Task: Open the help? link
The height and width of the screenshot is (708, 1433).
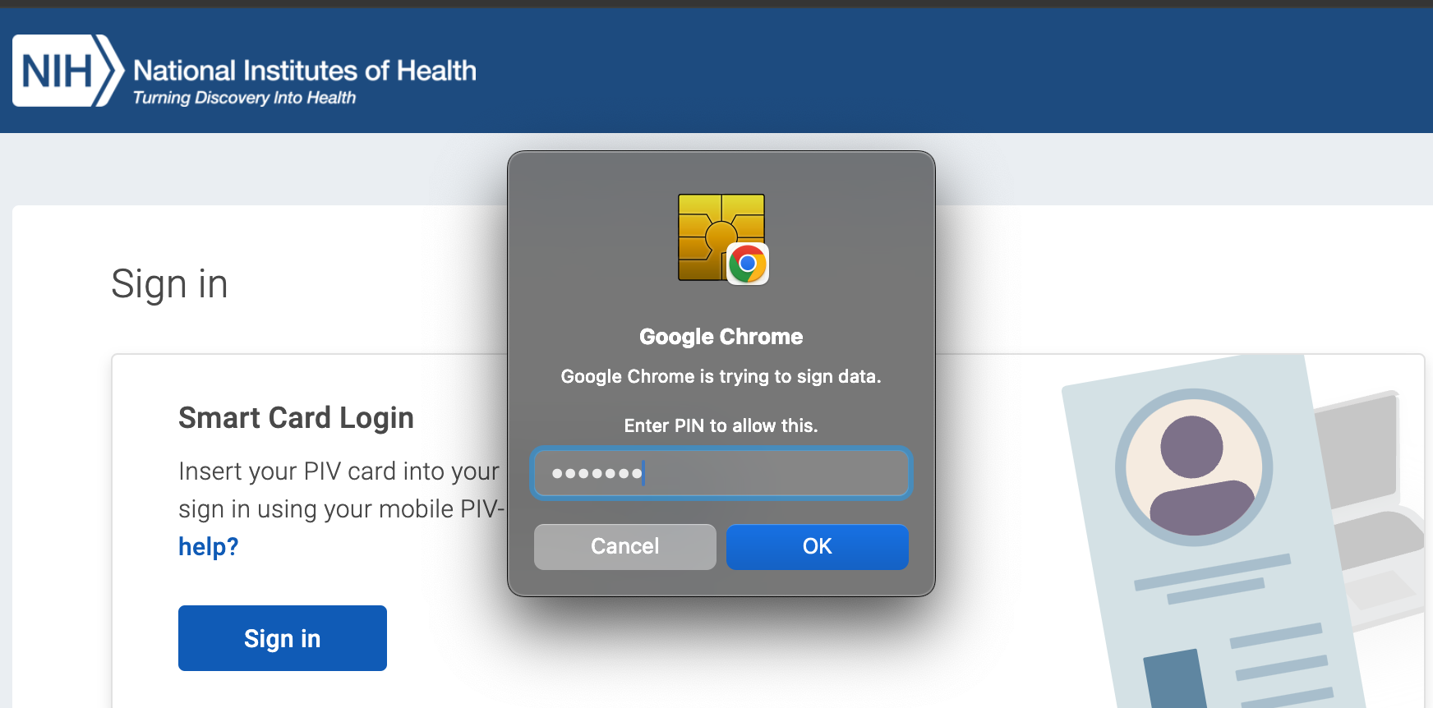Action: coord(209,547)
